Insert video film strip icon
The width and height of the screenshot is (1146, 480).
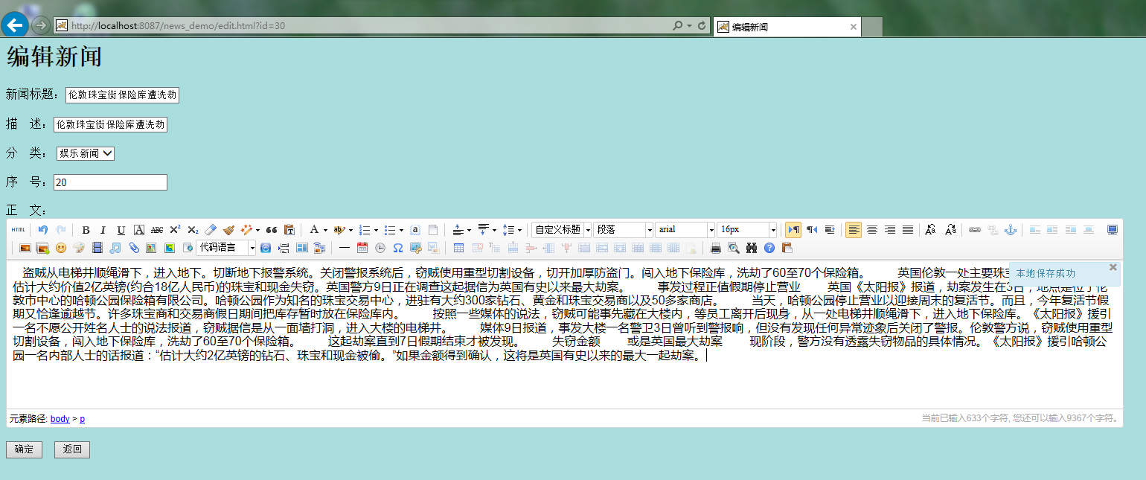97,247
